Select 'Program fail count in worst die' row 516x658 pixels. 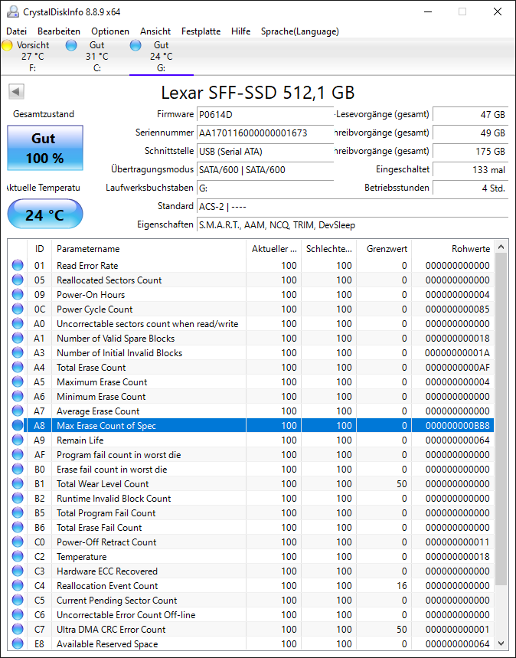[x=251, y=454]
